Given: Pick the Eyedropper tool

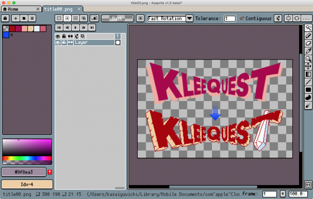Looking at the screenshot, I should [308, 51].
